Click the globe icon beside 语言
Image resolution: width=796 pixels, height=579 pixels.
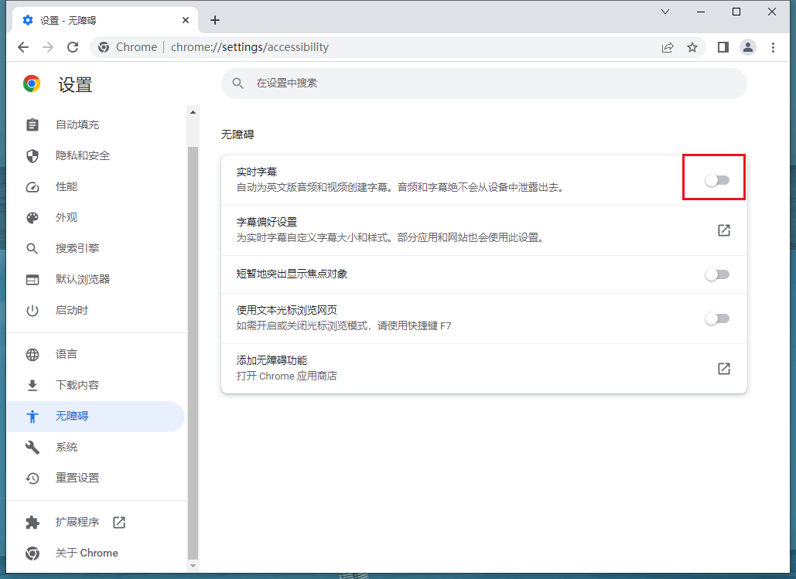[x=32, y=354]
